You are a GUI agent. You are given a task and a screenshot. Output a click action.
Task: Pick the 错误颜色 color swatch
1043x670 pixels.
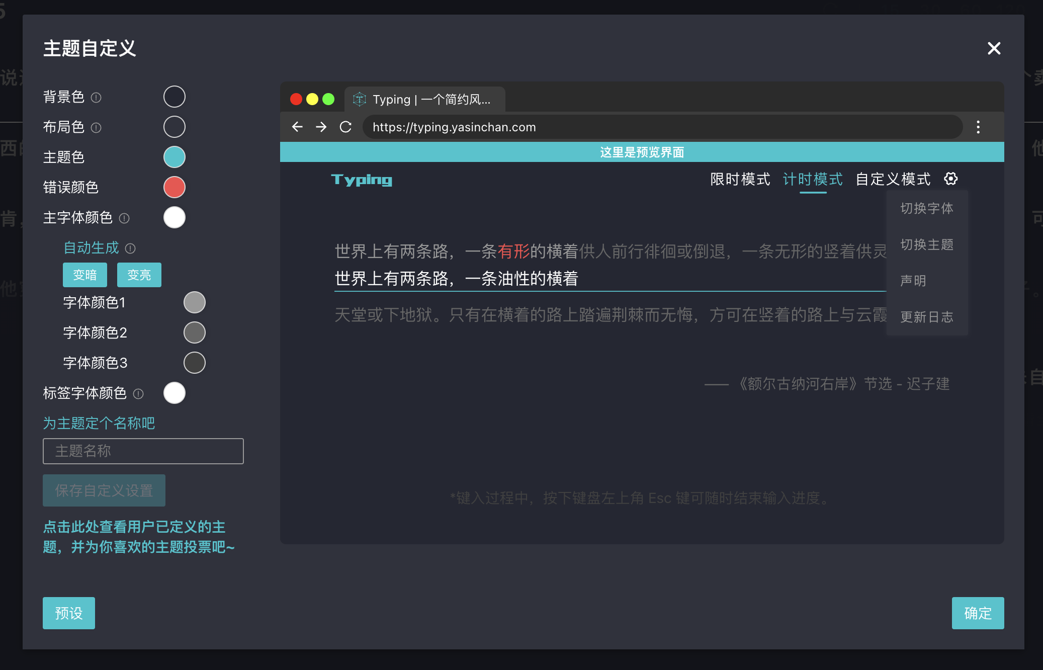[174, 187]
